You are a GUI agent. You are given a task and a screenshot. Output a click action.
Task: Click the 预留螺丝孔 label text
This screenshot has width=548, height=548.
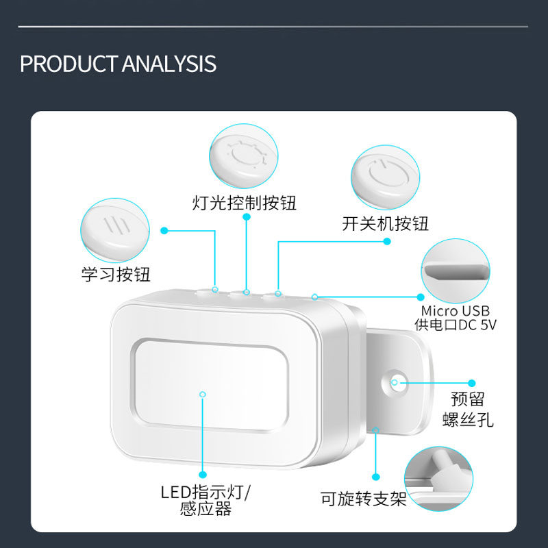point(468,409)
